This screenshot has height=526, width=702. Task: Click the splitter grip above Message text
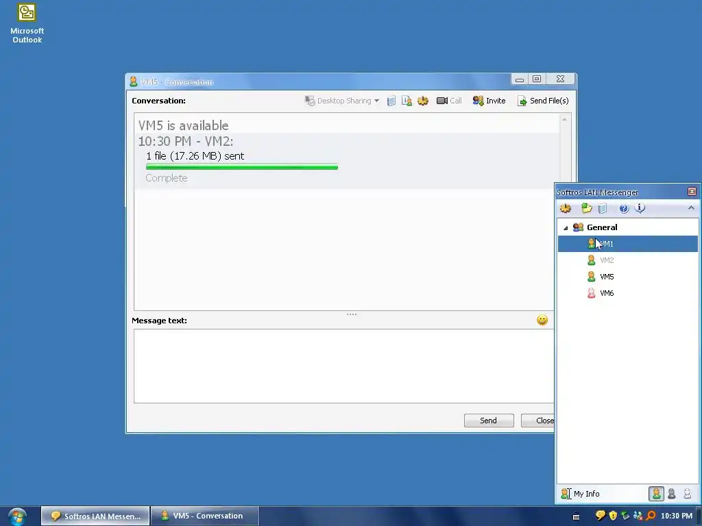tap(352, 314)
